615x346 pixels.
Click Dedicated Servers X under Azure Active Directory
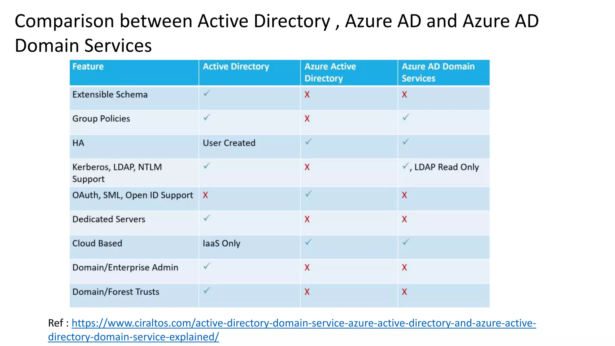point(307,219)
